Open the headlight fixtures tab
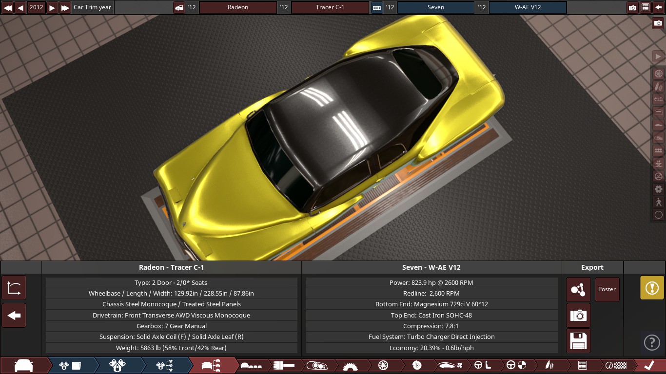 pos(317,366)
